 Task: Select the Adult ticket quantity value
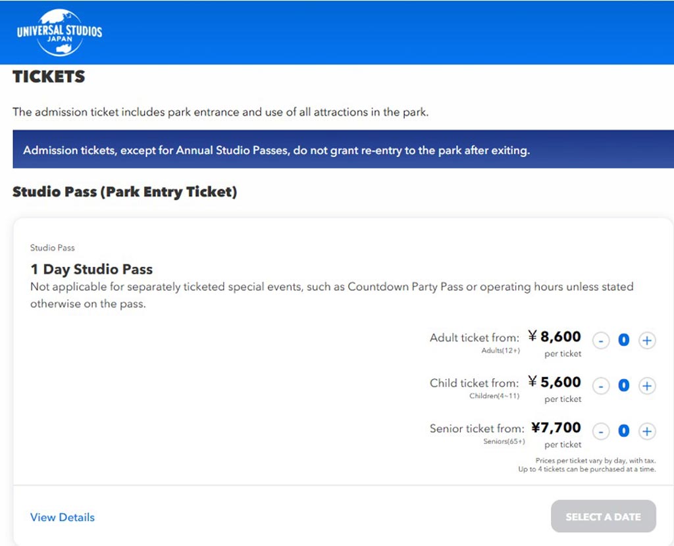(x=624, y=340)
